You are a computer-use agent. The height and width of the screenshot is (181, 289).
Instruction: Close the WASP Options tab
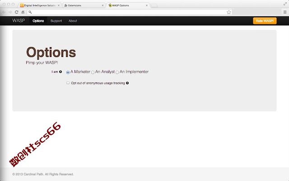pos(147,5)
